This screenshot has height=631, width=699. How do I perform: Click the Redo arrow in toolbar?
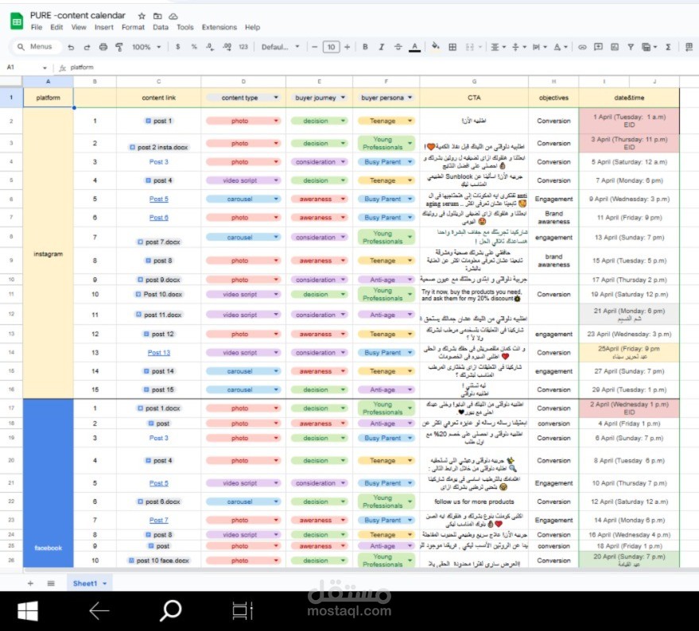point(87,47)
